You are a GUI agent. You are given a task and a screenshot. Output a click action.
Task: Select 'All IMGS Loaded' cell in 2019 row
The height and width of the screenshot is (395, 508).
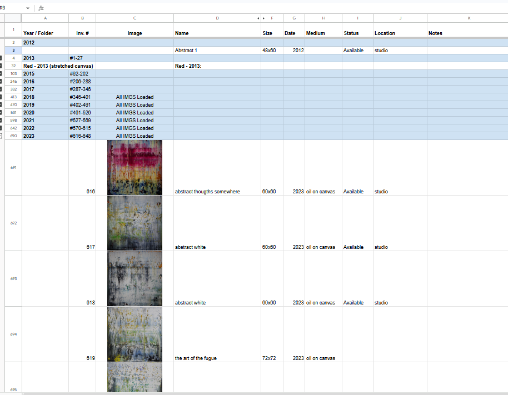pyautogui.click(x=135, y=104)
